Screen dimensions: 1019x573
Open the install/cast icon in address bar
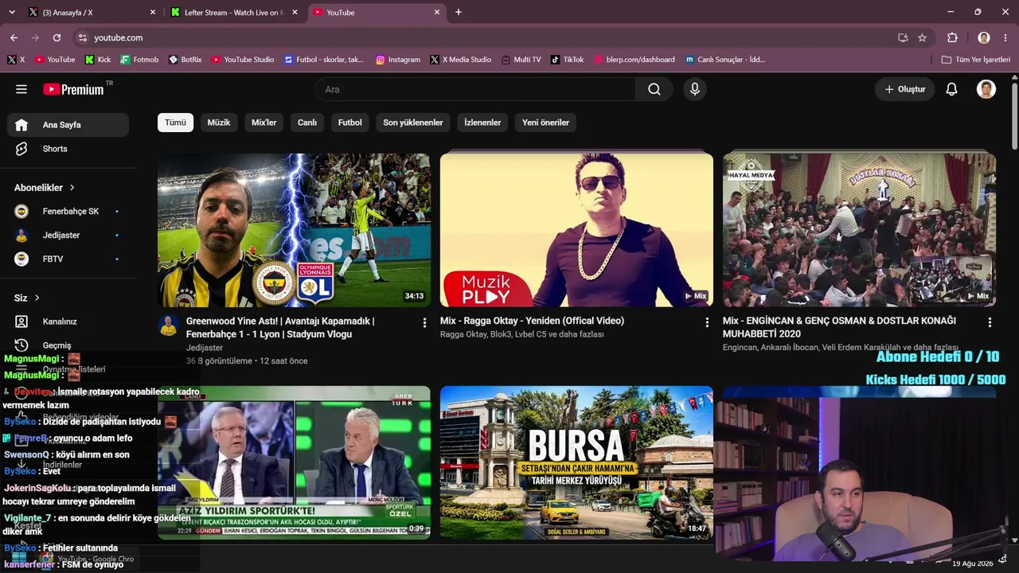(903, 37)
